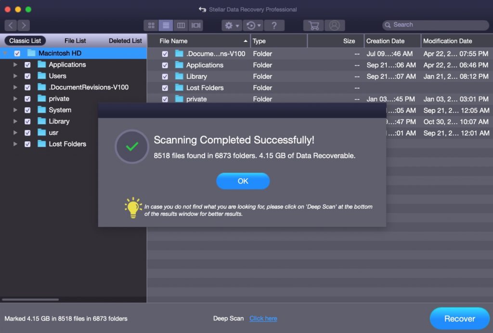The width and height of the screenshot is (493, 333).
Task: Click the green checkmark success icon
Action: [132, 147]
